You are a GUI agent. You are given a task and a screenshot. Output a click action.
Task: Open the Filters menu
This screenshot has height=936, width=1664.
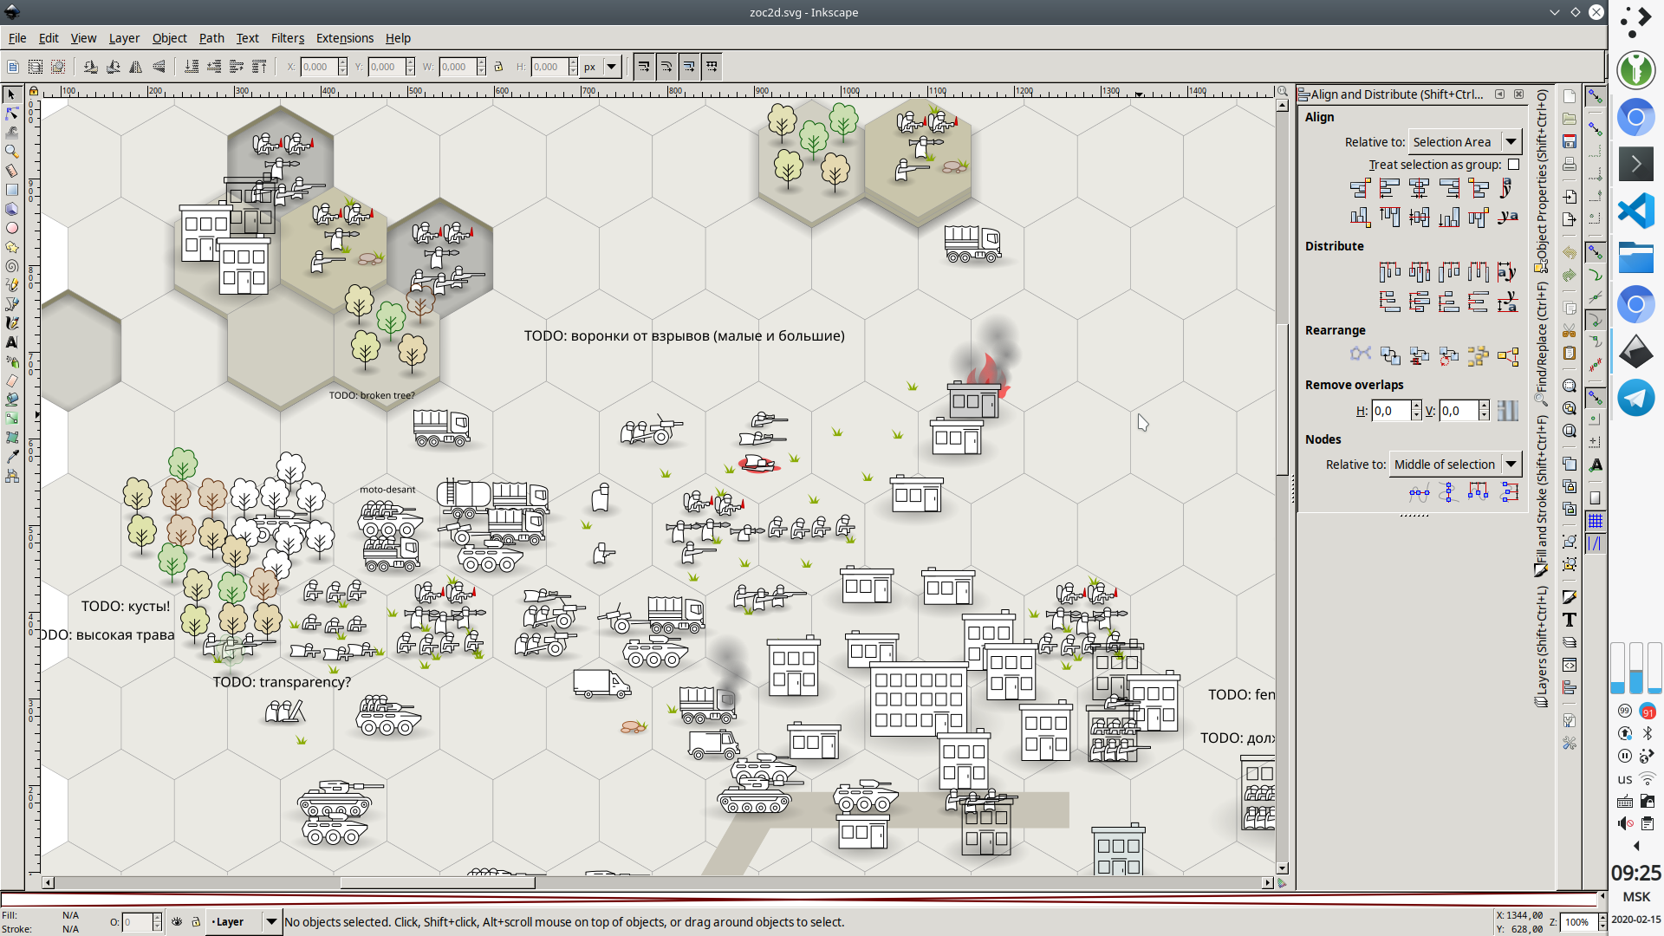point(287,38)
